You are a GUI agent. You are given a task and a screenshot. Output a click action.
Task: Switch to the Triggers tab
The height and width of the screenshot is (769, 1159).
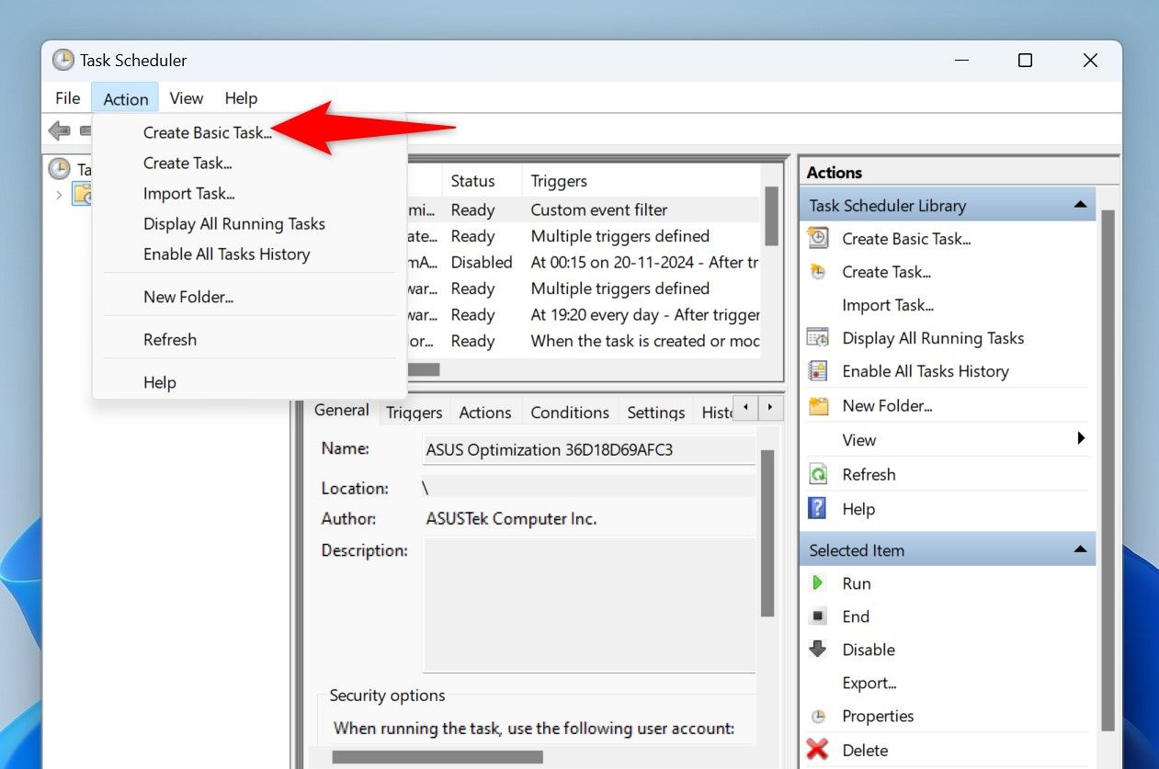[x=415, y=413]
